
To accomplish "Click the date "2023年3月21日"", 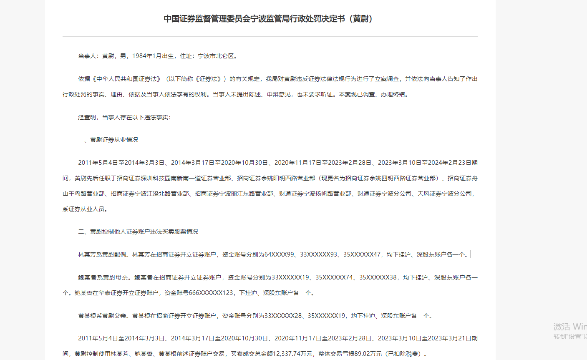I will (446, 338).
